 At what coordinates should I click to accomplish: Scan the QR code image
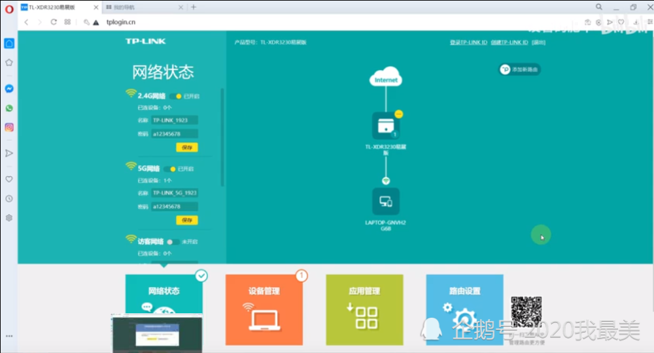[526, 311]
